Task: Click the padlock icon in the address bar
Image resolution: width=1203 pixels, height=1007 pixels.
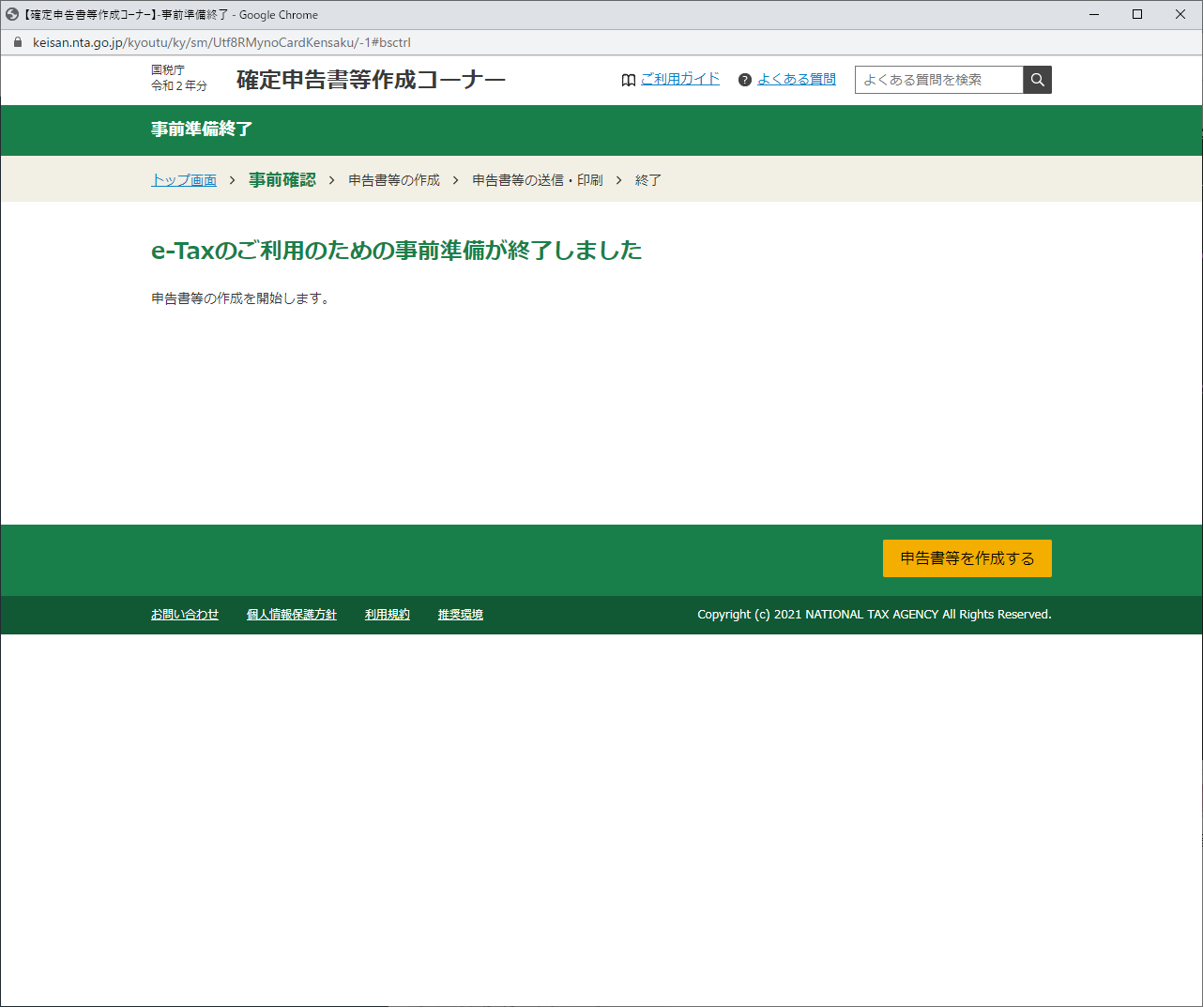Action: click(17, 42)
